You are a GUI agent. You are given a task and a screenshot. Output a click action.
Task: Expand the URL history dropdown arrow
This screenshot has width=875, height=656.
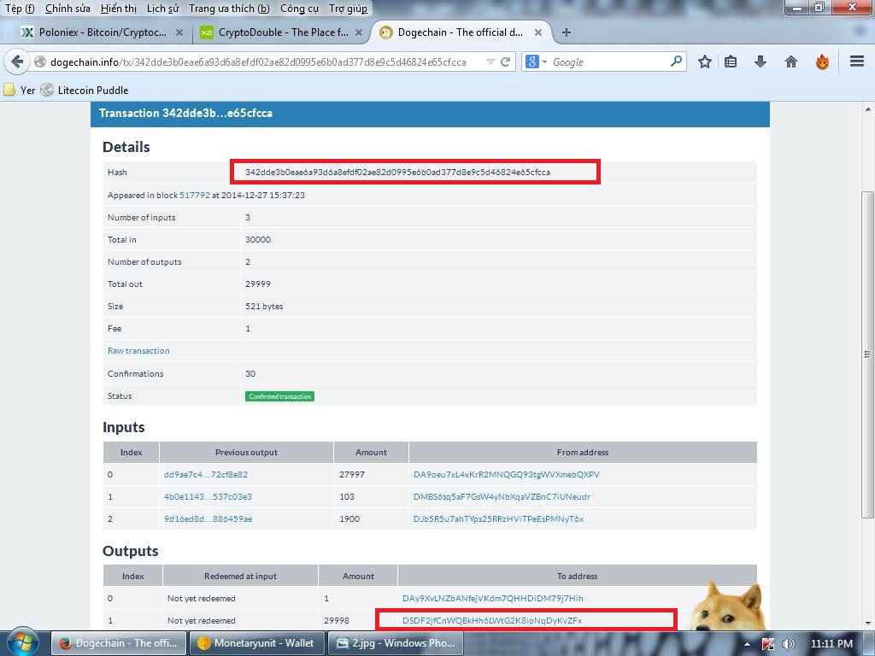point(490,61)
